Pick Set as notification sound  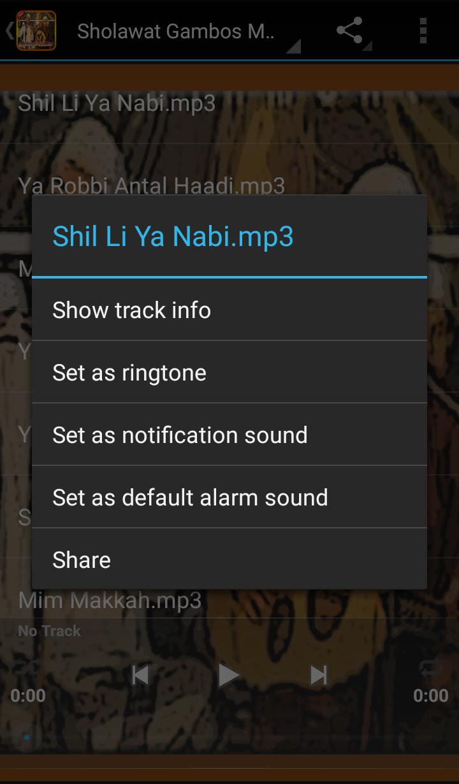click(x=229, y=435)
